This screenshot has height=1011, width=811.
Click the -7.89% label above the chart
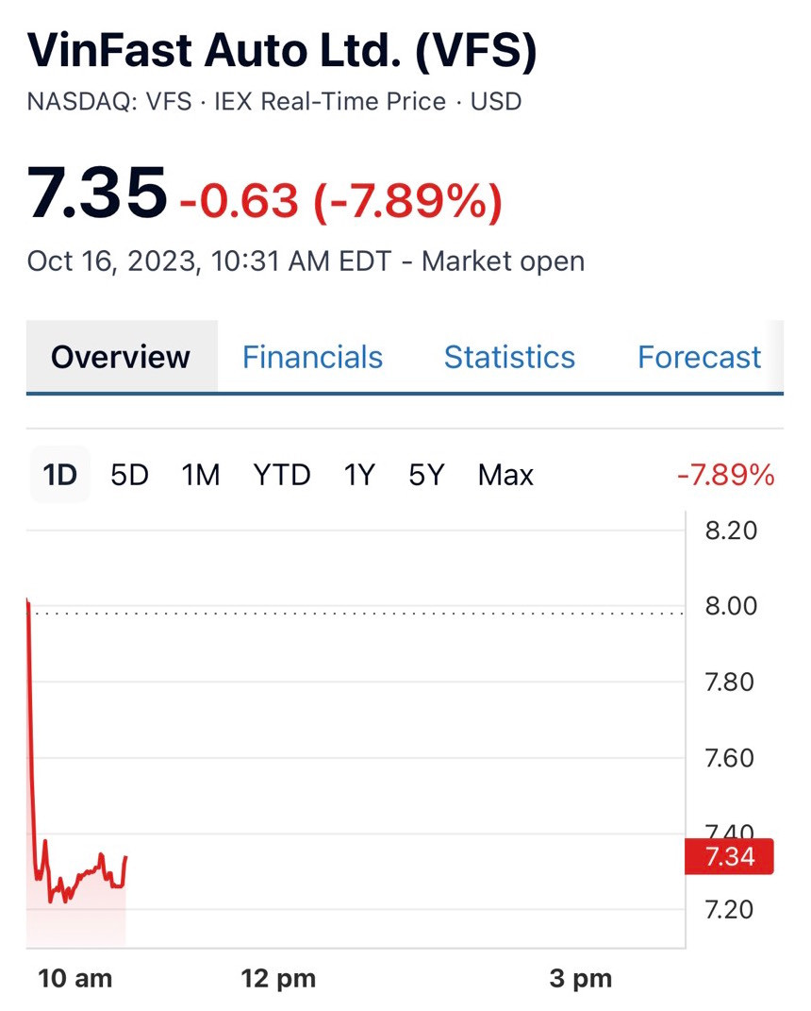click(725, 475)
